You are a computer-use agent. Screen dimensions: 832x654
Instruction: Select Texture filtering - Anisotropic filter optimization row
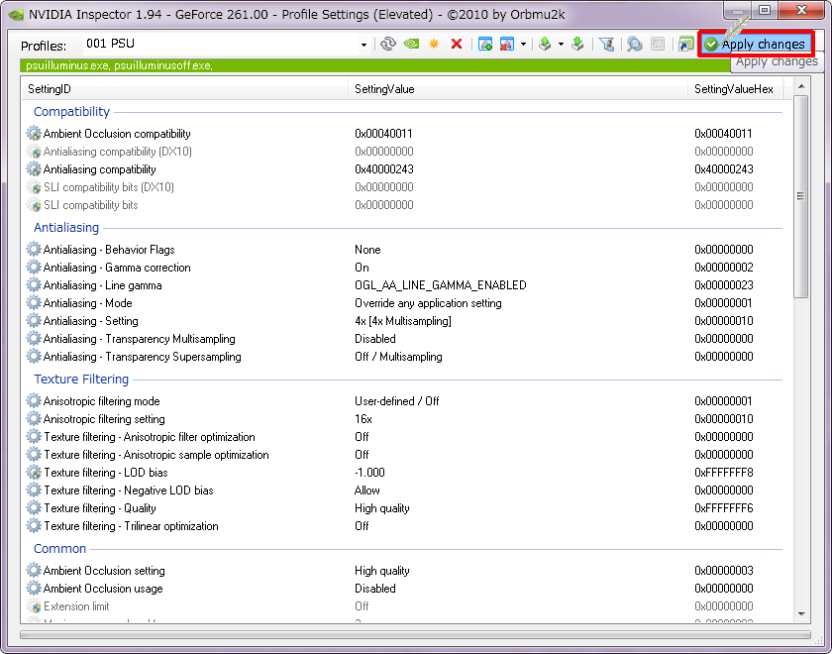[x=403, y=437]
